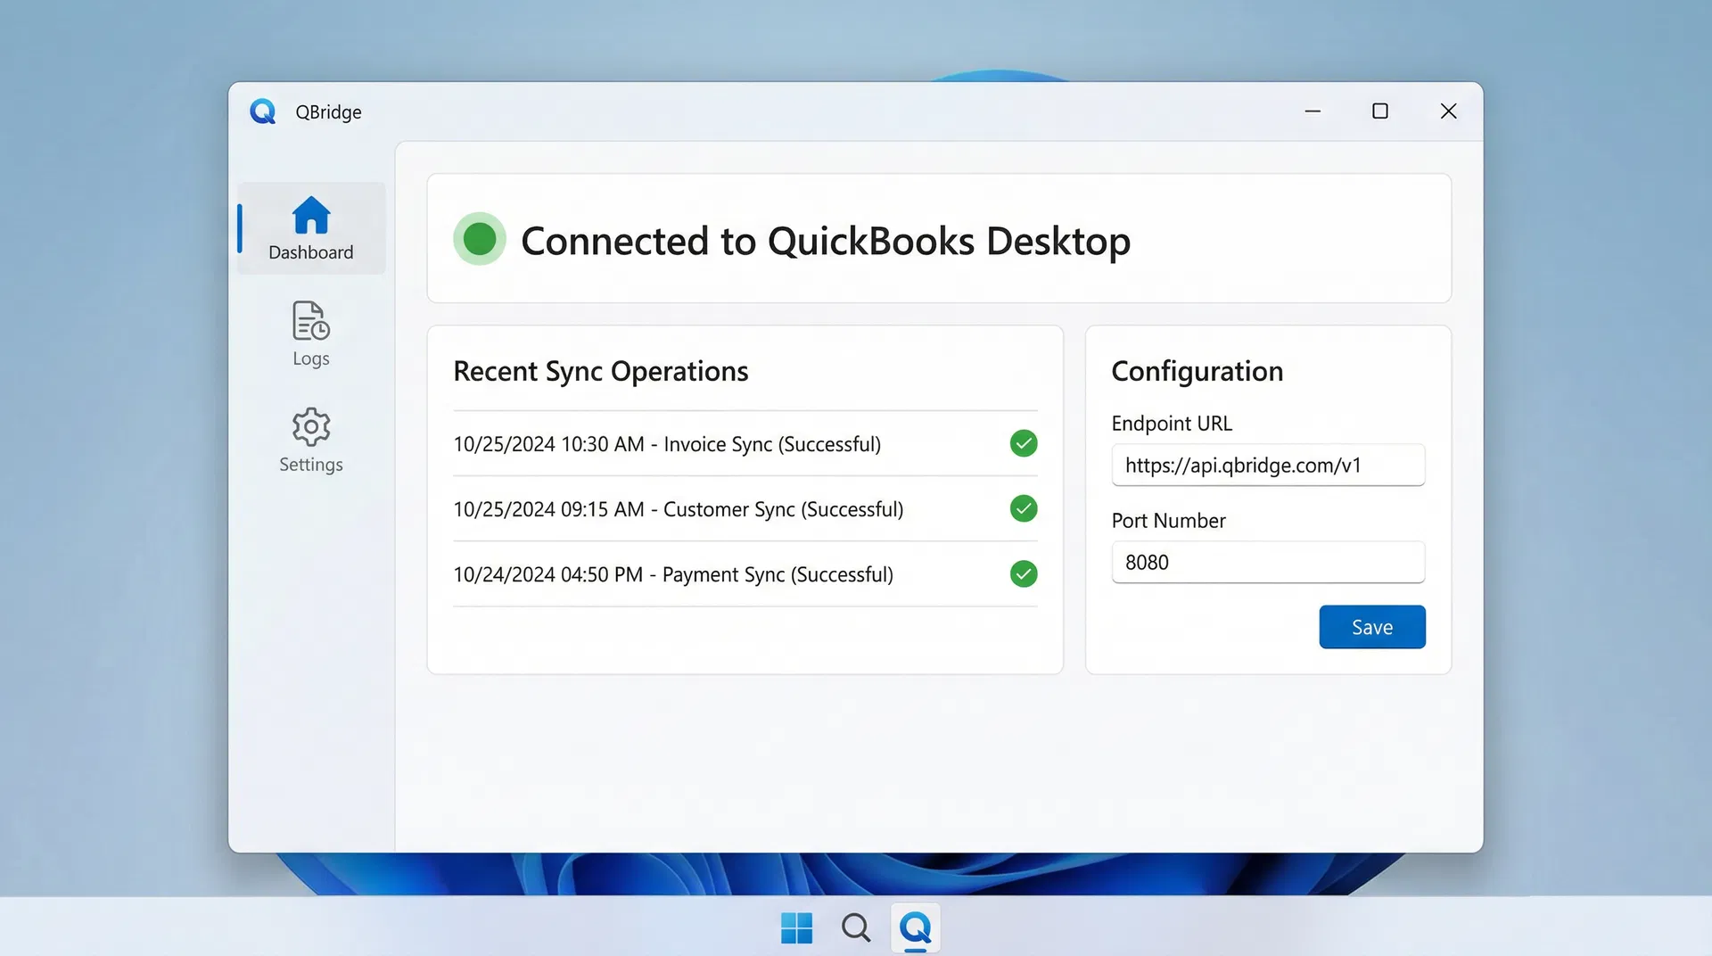Save the configuration settings
This screenshot has height=956, width=1712.
pyautogui.click(x=1371, y=627)
